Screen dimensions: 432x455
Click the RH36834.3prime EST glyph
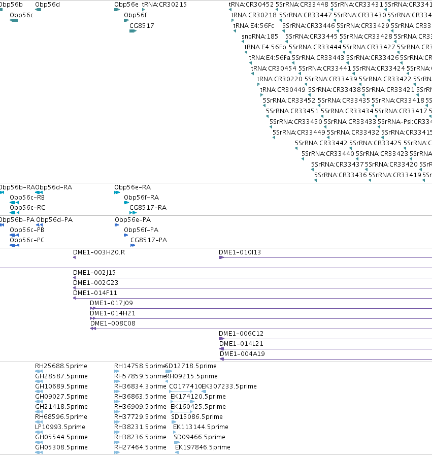click(x=117, y=392)
